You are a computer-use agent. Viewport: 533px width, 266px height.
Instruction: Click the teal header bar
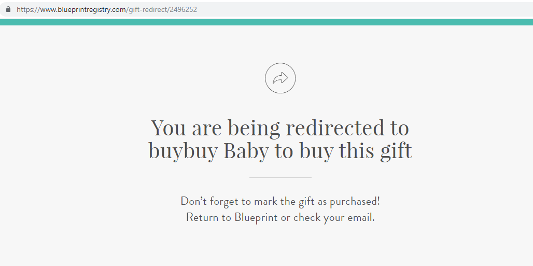(266, 22)
